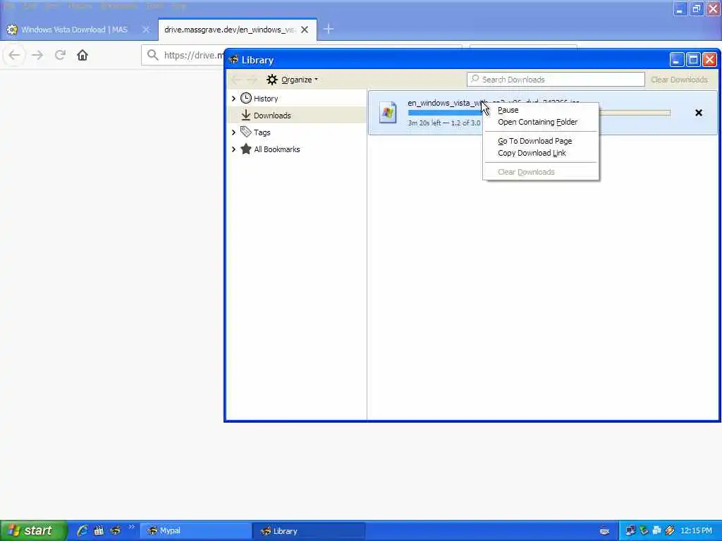
Task: Click the download progress bar
Action: tap(539, 113)
